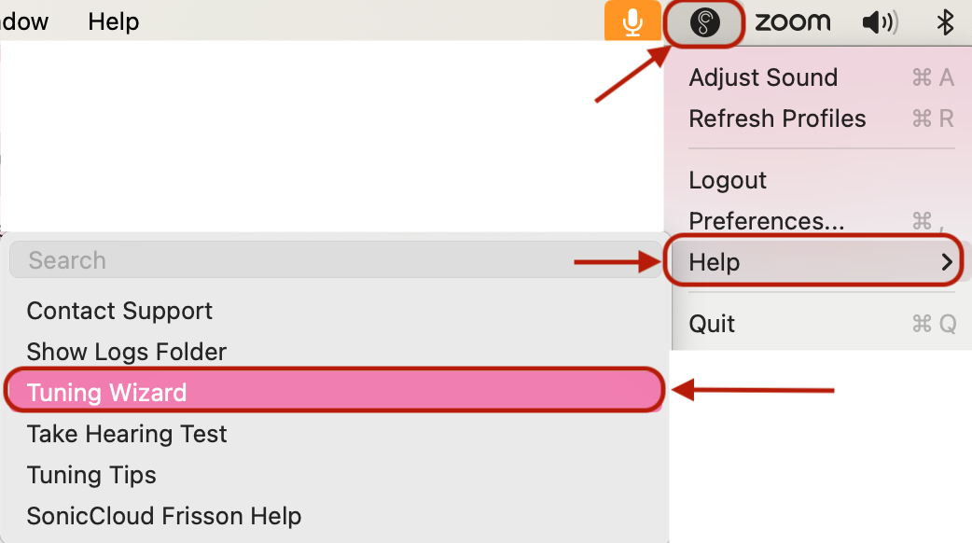Launch the highlighted Tuning Wizard item
The height and width of the screenshot is (543, 972).
[335, 391]
